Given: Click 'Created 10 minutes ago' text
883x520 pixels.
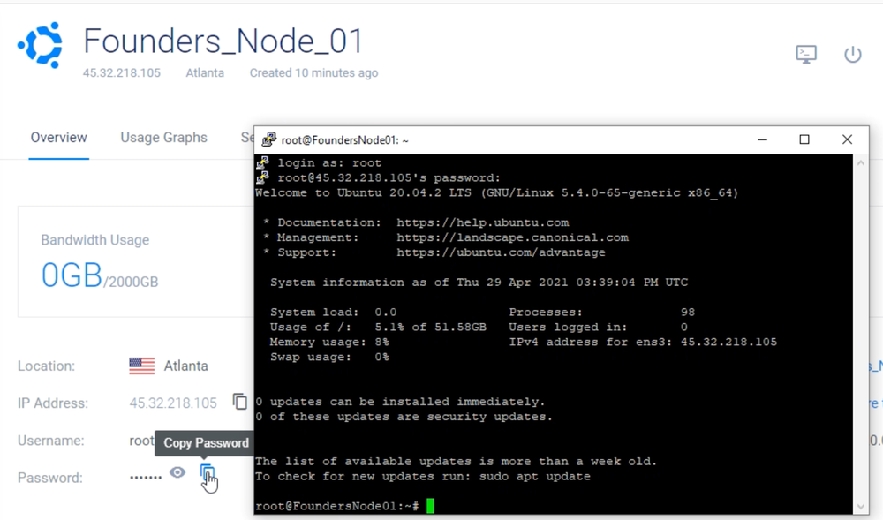Looking at the screenshot, I should pos(313,72).
